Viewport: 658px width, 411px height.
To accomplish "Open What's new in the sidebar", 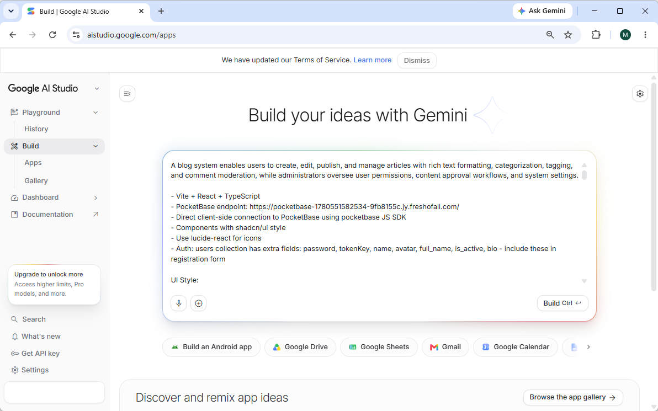I will (x=41, y=337).
